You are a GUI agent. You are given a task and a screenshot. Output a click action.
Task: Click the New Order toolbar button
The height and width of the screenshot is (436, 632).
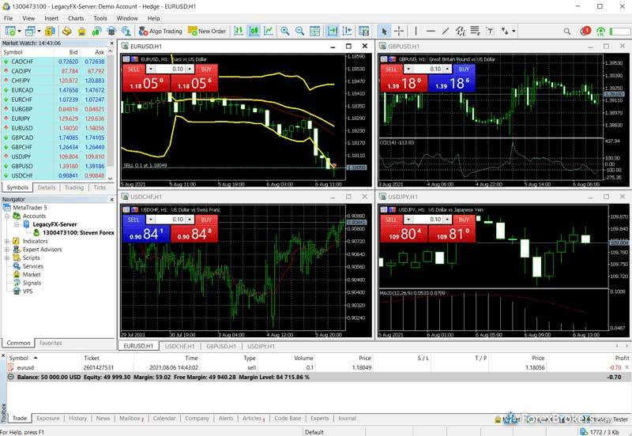(x=207, y=31)
